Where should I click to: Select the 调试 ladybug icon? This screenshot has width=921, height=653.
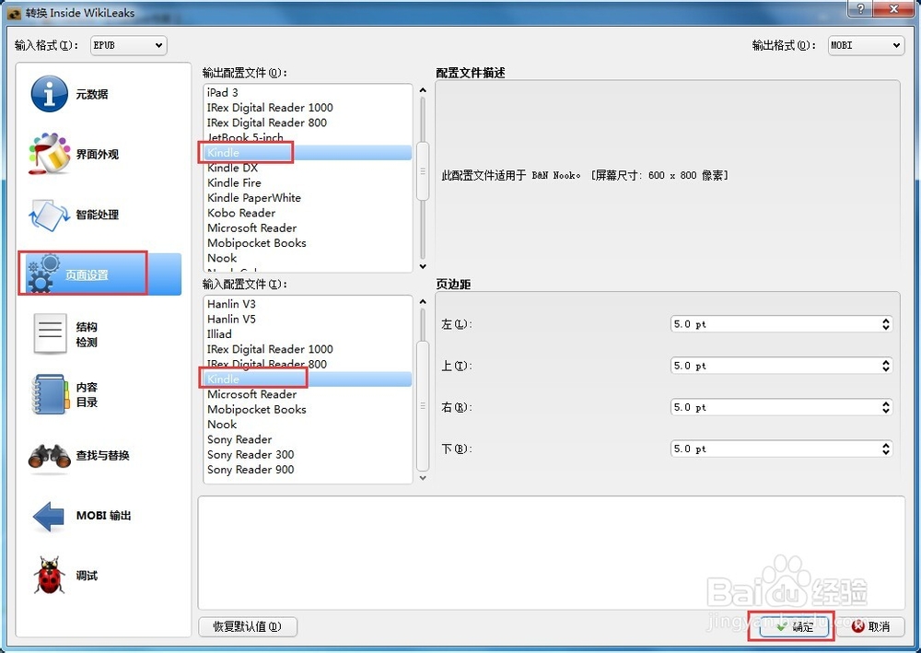[50, 576]
